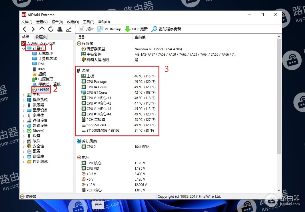The width and height of the screenshot is (305, 212).
Task: Go back with the left arrow toolbar icon
Action: [x=25, y=29]
